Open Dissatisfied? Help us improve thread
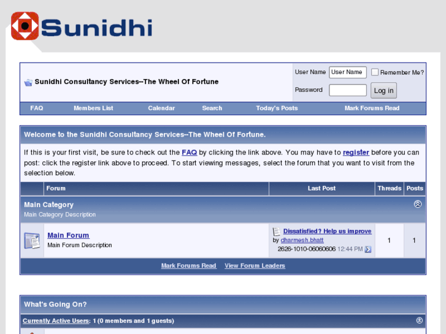The height and width of the screenshot is (334, 446). click(327, 231)
